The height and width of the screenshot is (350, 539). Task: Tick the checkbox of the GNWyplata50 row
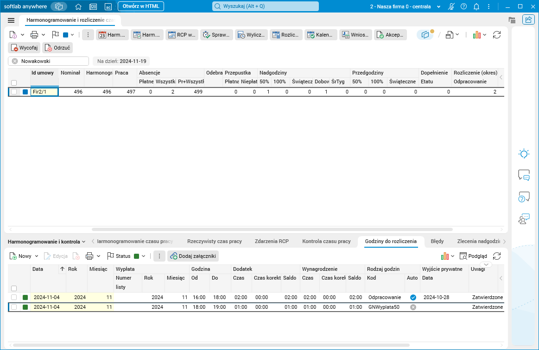[14, 307]
